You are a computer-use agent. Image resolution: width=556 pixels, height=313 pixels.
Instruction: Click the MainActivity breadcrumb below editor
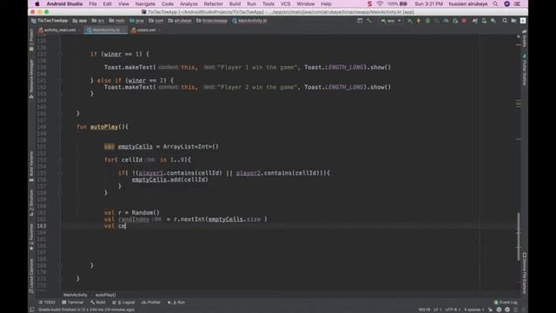click(x=76, y=295)
